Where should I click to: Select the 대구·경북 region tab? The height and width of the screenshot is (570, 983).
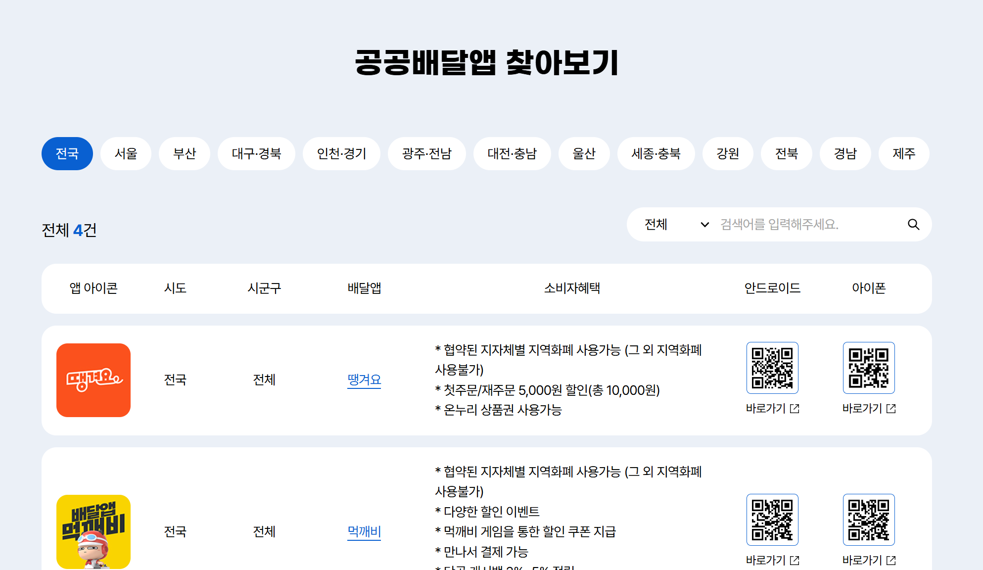256,154
